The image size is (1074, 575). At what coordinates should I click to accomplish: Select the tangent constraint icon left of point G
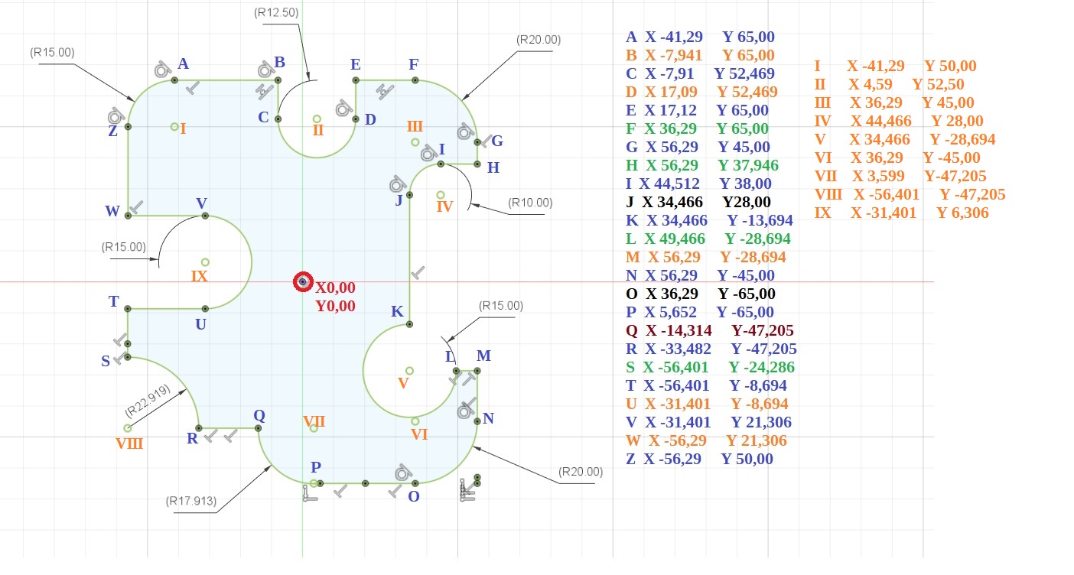click(x=465, y=132)
